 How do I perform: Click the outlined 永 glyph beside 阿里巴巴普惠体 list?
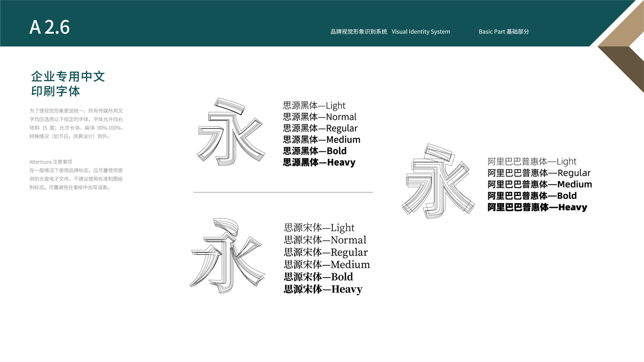438,181
